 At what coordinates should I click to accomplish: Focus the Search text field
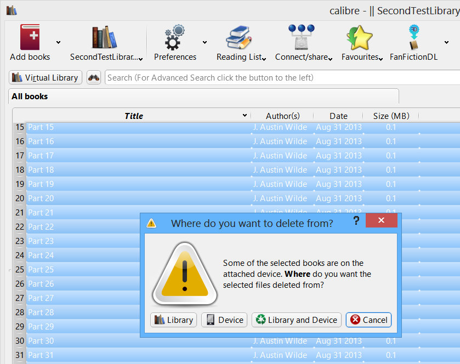pos(282,78)
